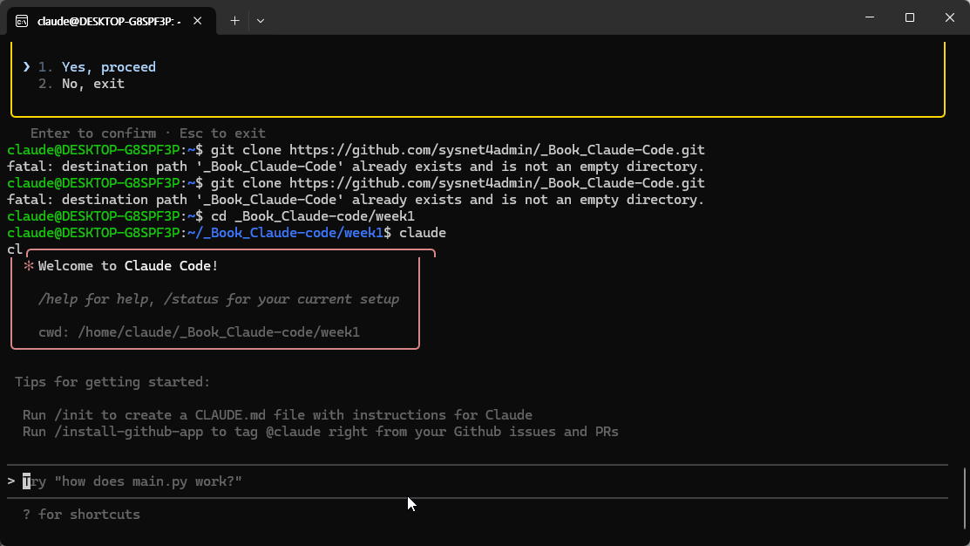Click the second 'fatal: destination path' error line

coord(356,200)
